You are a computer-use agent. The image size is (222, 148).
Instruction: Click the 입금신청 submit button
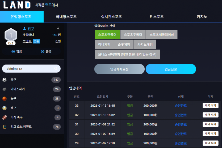(171, 69)
